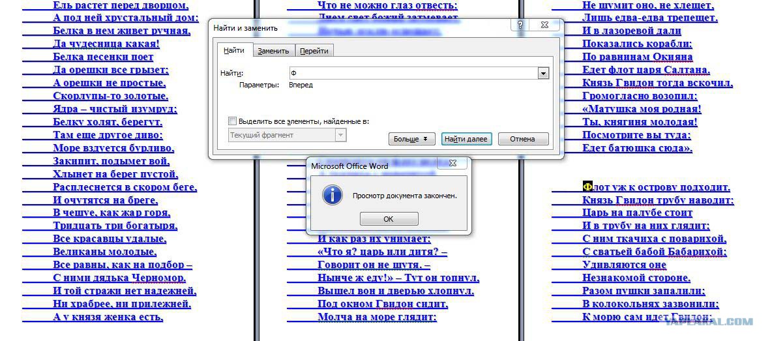This screenshot has width=770, height=341.
Task: Click the line Говорит он не шутя
Action: [x=374, y=265]
